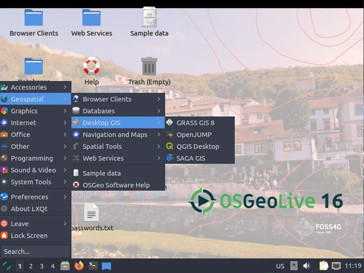Expand arrow beside Leave
The image size is (364, 273).
coord(65,224)
